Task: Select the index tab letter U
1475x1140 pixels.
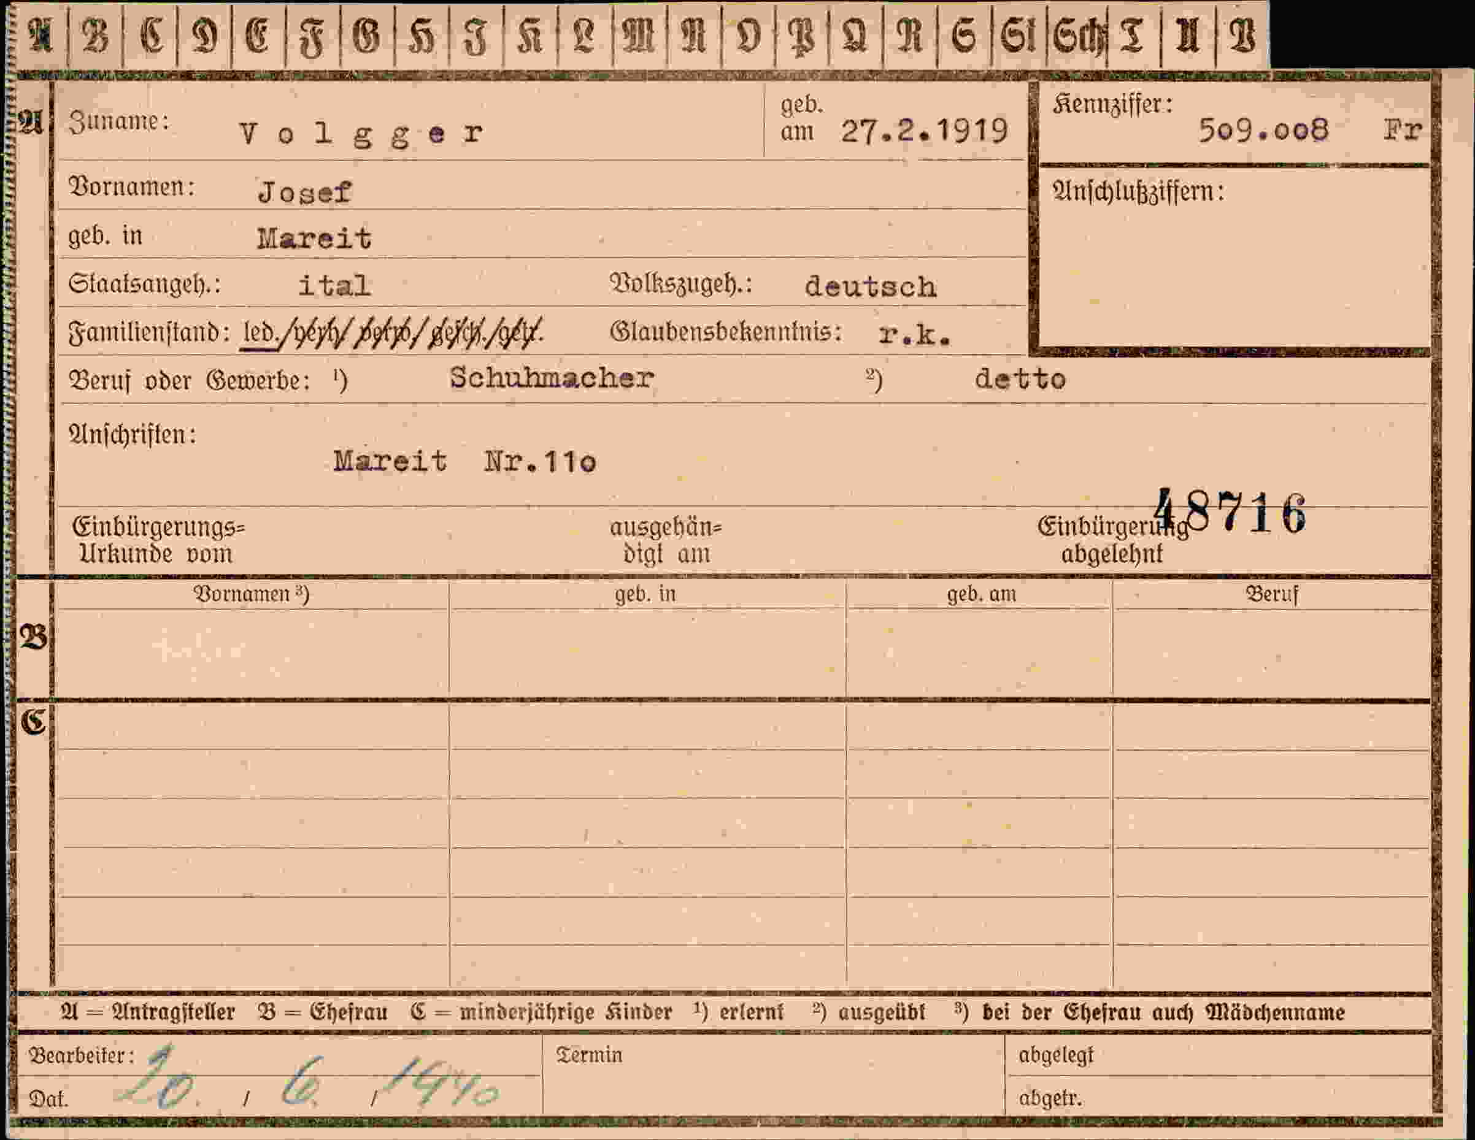Action: (x=1188, y=35)
